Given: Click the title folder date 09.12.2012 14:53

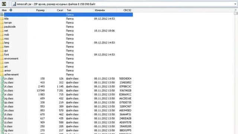Looking at the screenshot, I should tap(104, 19).
